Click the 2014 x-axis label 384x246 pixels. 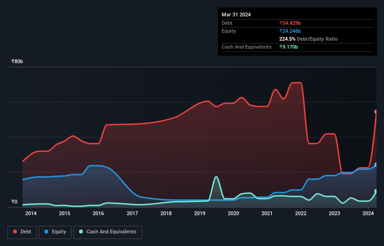31,213
